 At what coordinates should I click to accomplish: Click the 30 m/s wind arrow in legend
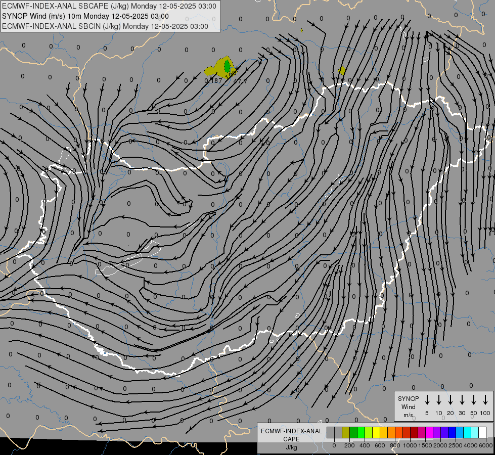click(x=462, y=399)
